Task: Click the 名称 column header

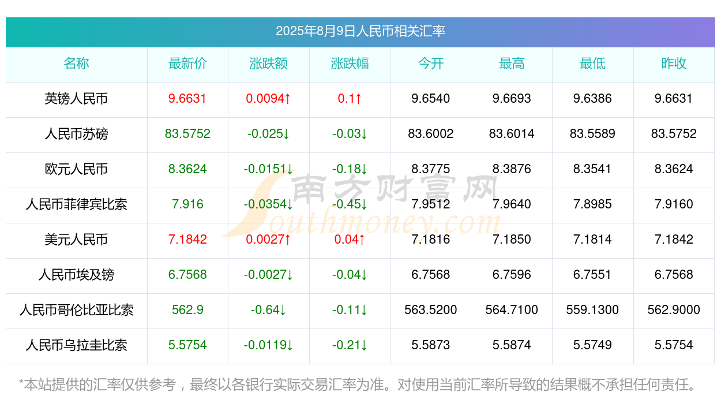Action: coord(76,64)
